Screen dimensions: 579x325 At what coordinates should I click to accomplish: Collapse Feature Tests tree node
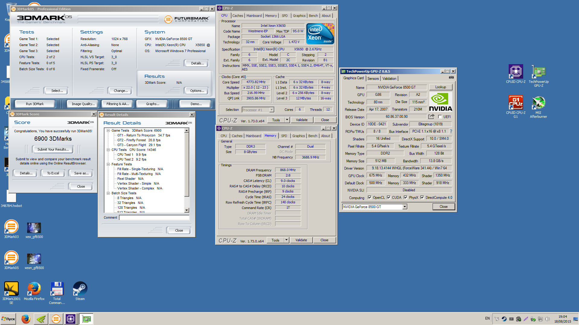click(x=108, y=164)
